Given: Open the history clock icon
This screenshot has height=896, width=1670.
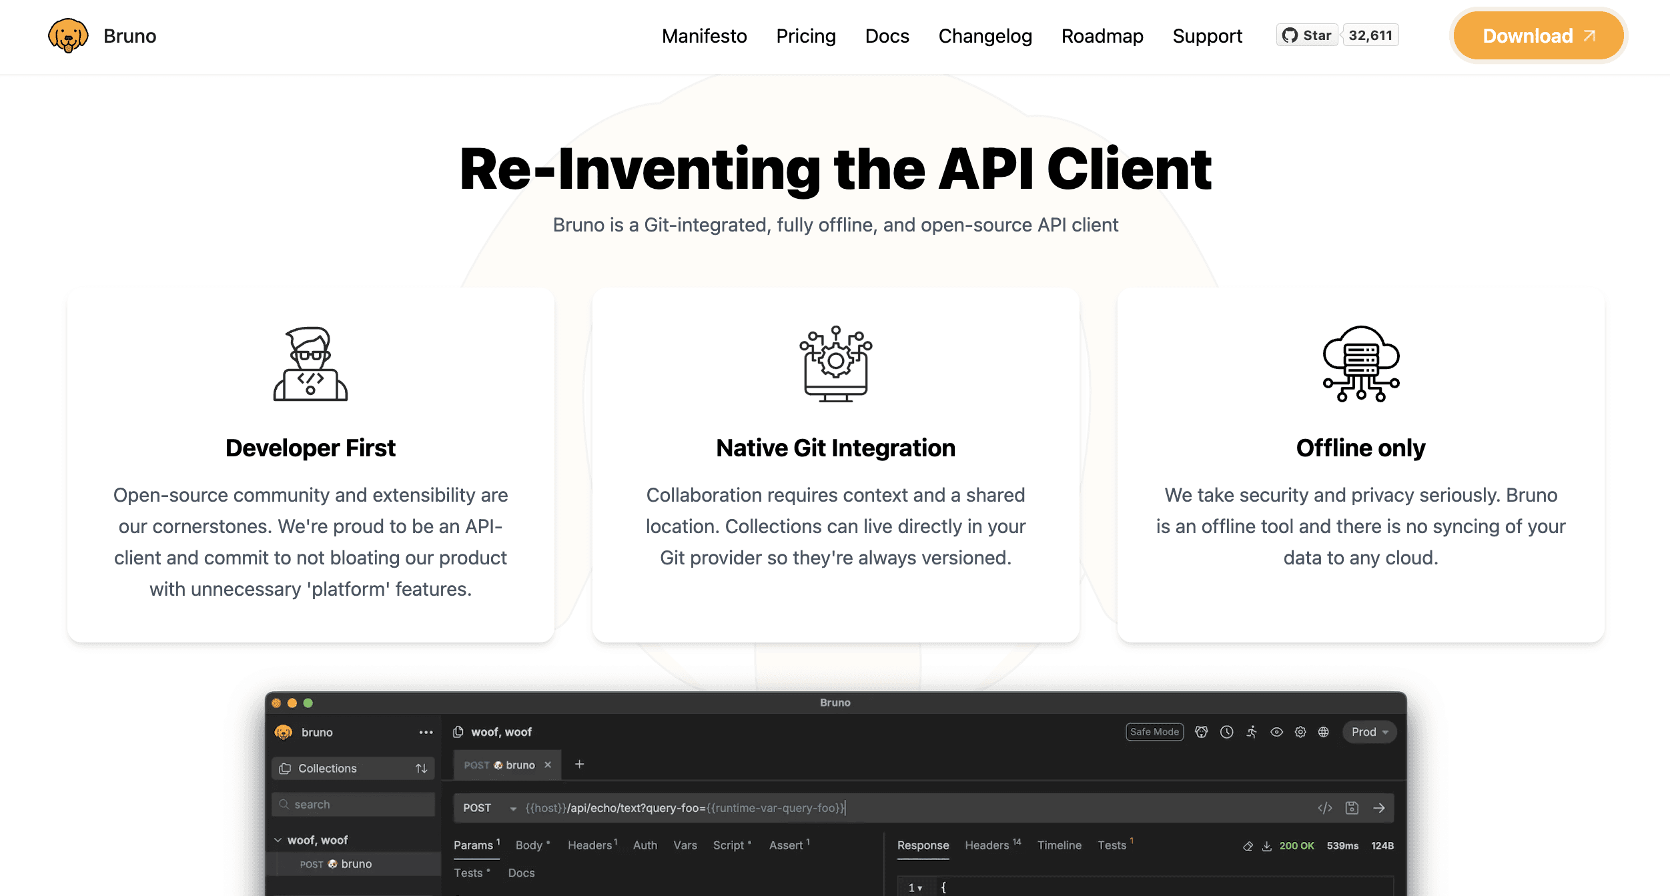Looking at the screenshot, I should [1226, 732].
